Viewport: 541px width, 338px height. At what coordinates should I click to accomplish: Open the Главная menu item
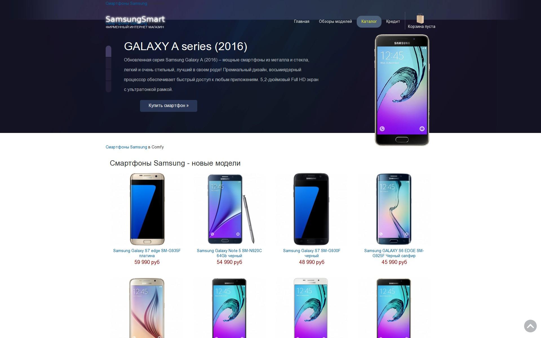301,22
